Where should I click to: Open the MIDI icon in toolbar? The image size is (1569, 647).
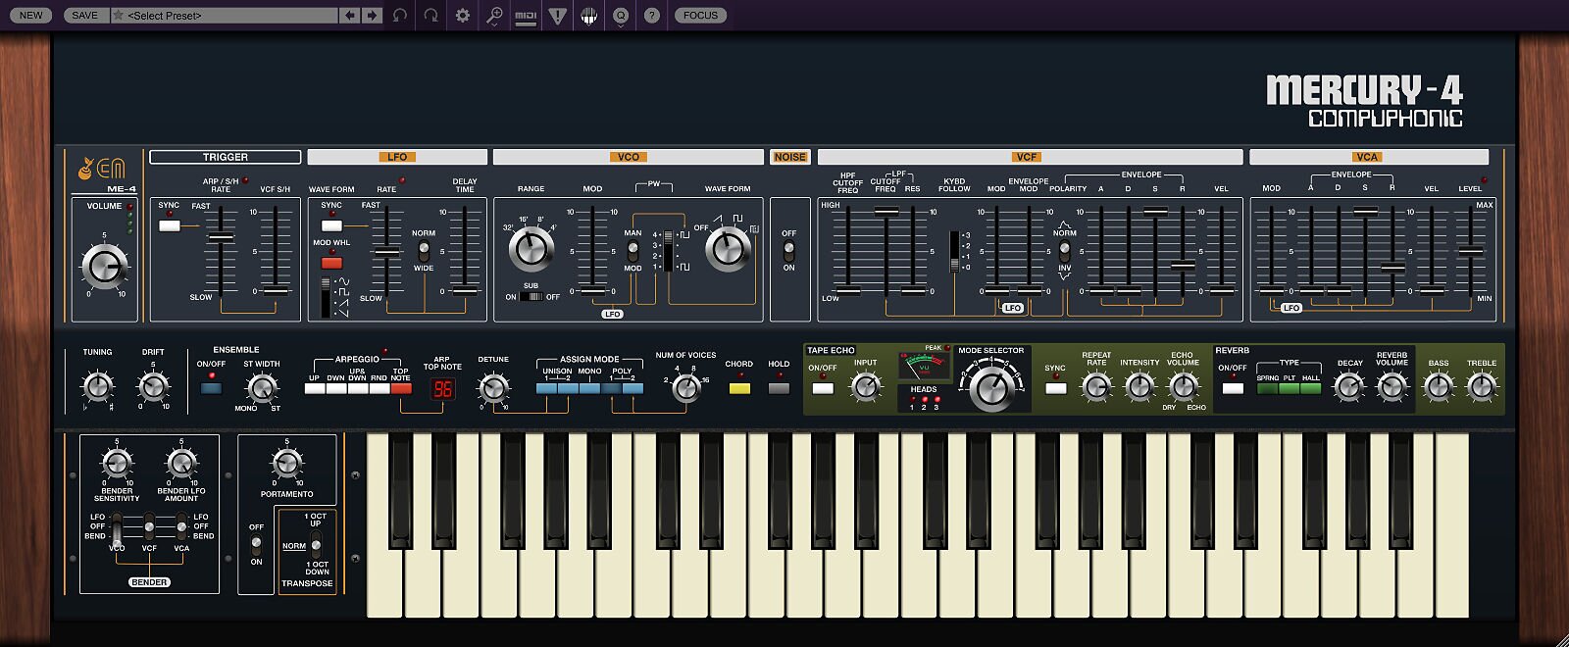pos(526,16)
